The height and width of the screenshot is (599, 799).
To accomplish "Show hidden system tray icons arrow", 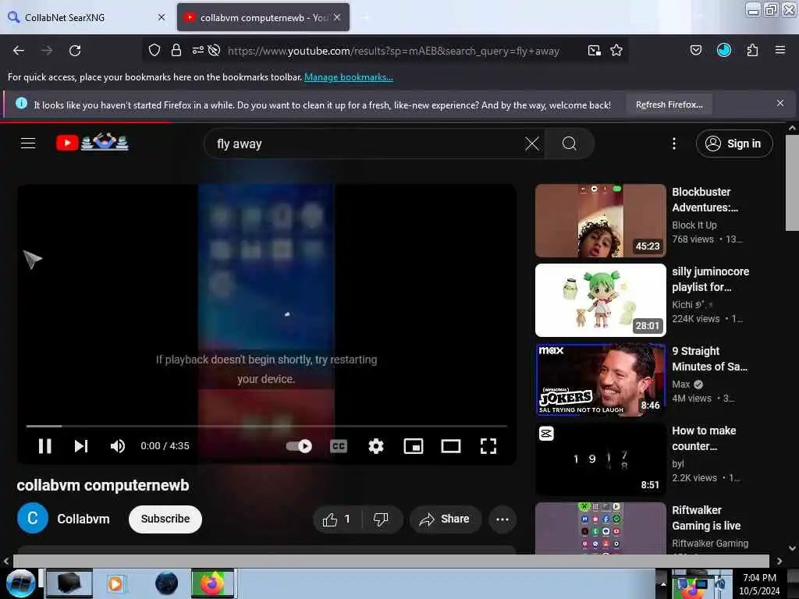I will tap(663, 583).
